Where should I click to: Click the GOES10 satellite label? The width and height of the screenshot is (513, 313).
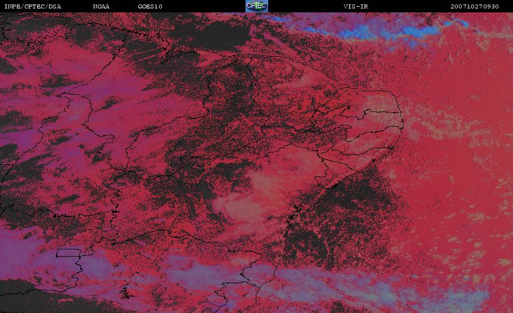click(150, 7)
